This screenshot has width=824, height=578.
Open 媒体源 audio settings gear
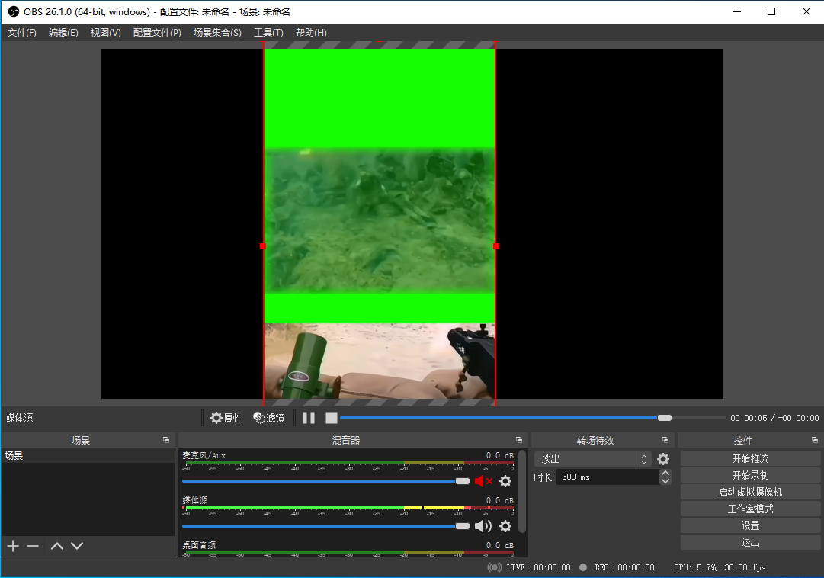coord(505,526)
